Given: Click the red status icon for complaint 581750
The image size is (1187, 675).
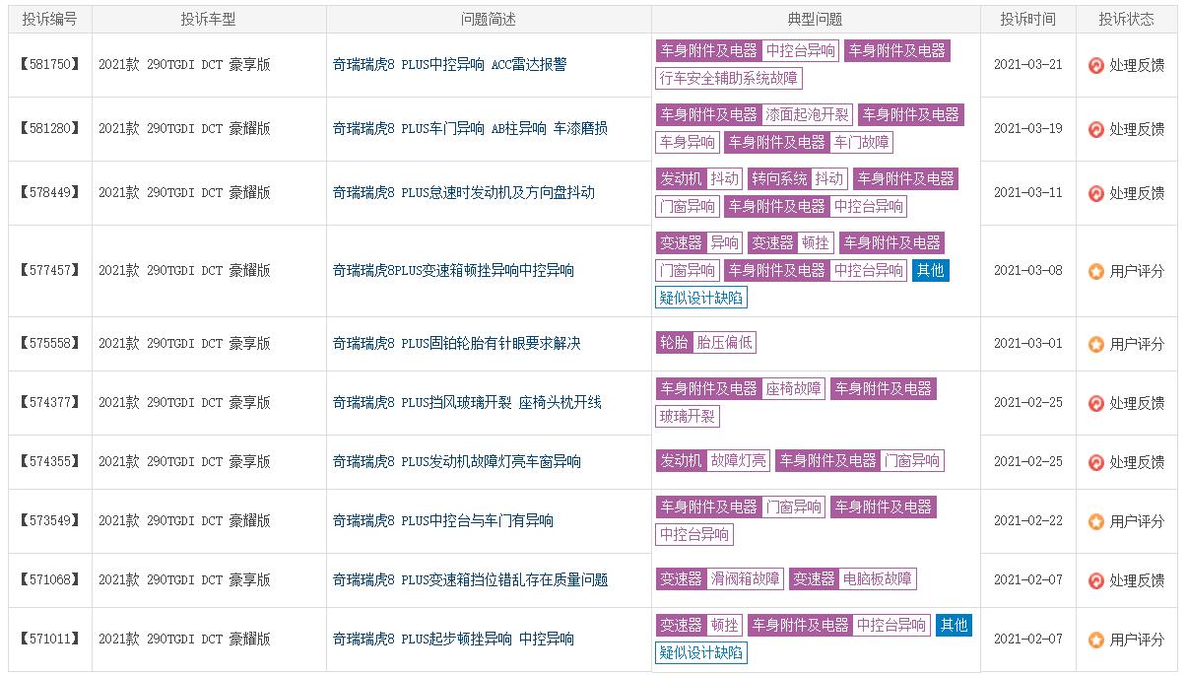Looking at the screenshot, I should (x=1096, y=65).
